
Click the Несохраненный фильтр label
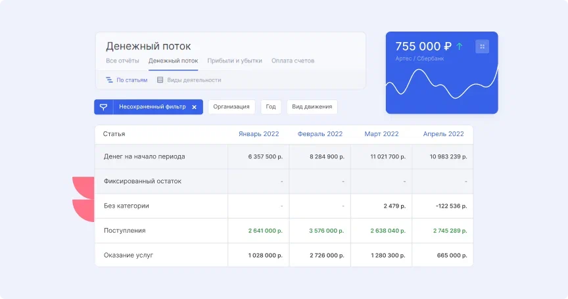coord(152,107)
